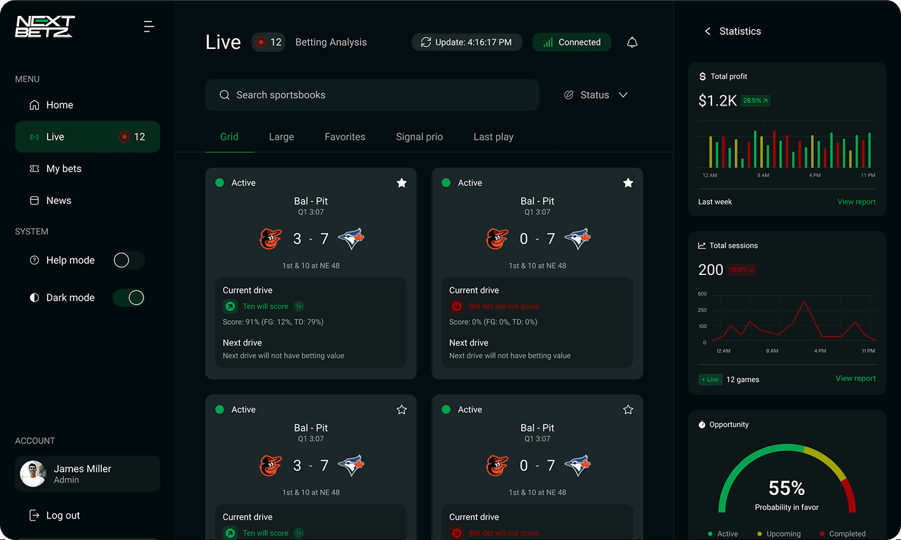Click the Search sportsbooks input field
This screenshot has height=540, width=901.
(372, 95)
